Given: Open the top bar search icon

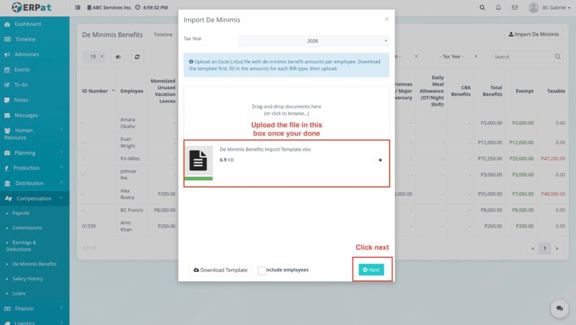Looking at the screenshot, I should 482,7.
